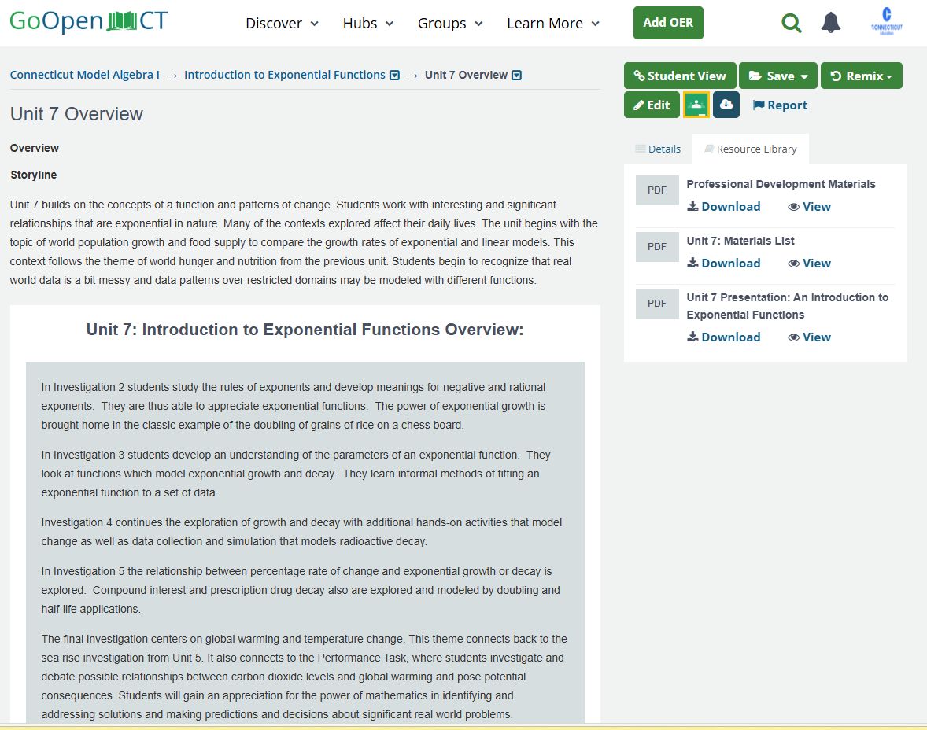The width and height of the screenshot is (927, 730).
Task: Click PDF icon for Unit 7 Presentation
Action: [x=657, y=304]
